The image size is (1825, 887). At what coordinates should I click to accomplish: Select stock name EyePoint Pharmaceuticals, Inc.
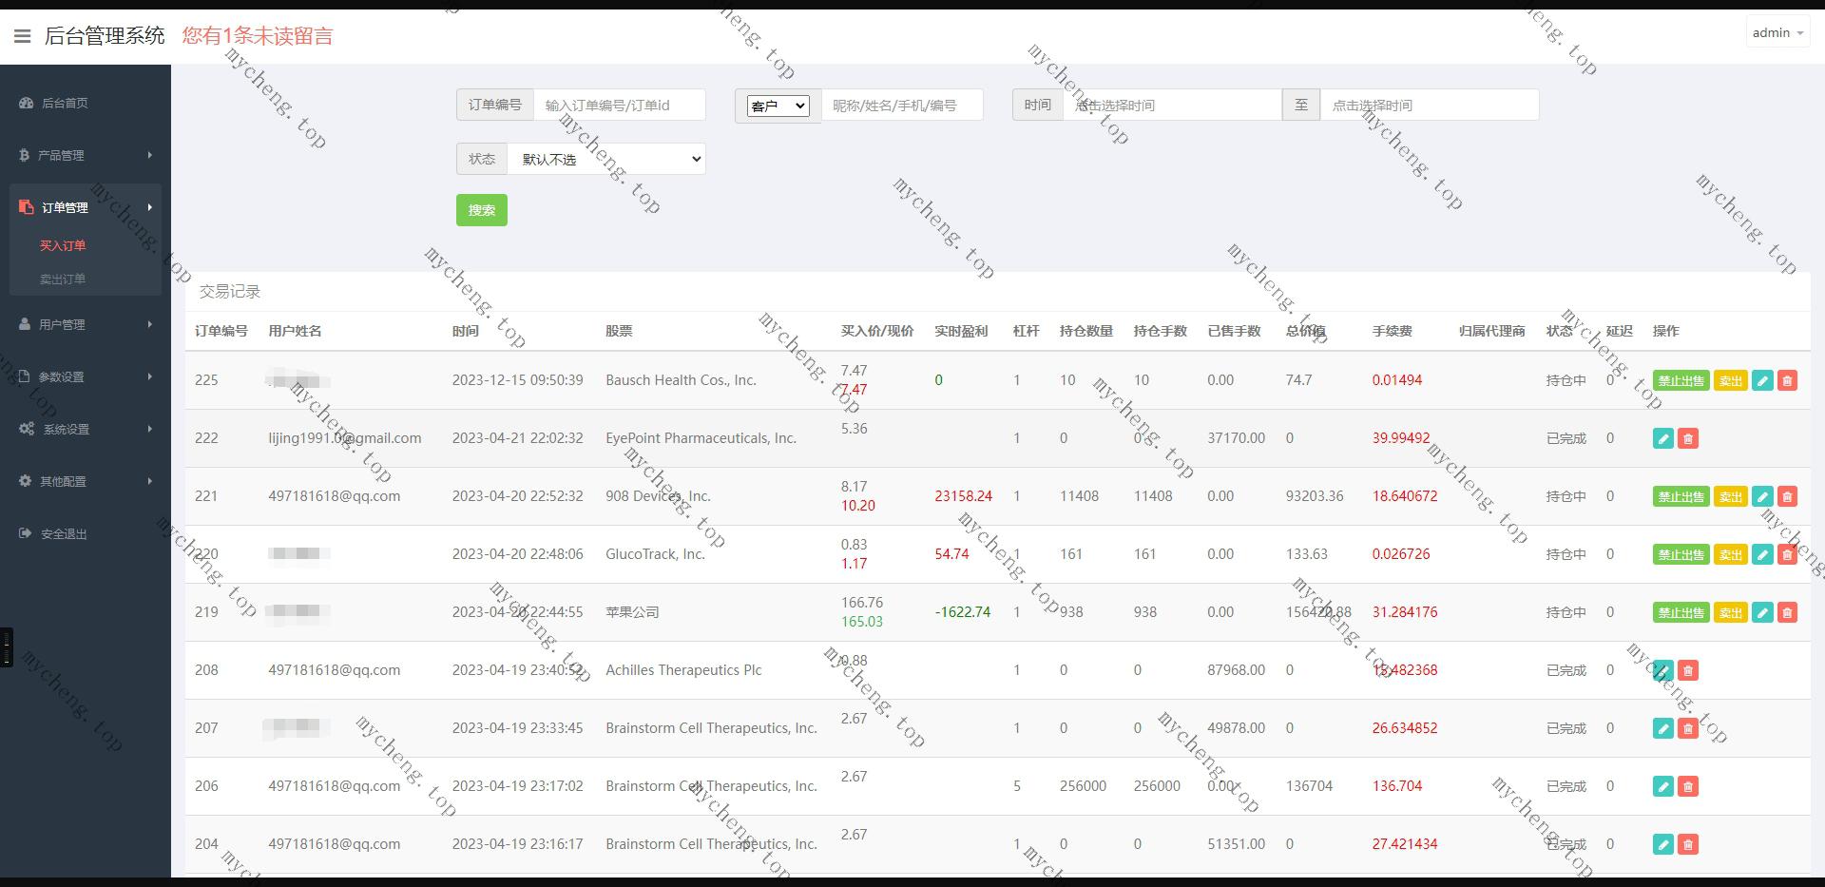tap(701, 438)
